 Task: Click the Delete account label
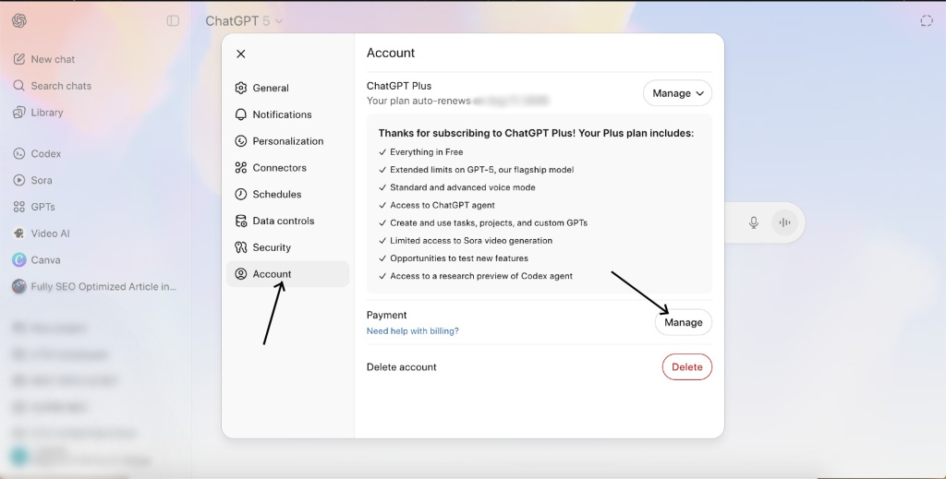click(x=401, y=367)
